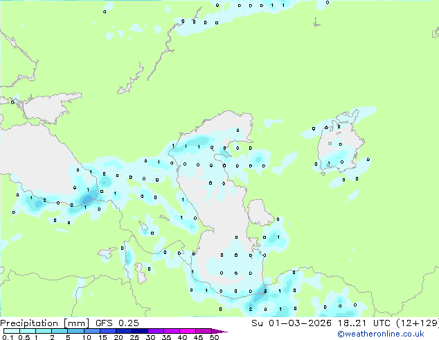Pick the 1–2 mm legend color box

tap(44, 331)
